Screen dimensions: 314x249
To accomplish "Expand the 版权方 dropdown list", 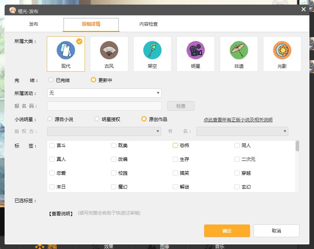I will click(x=104, y=131).
